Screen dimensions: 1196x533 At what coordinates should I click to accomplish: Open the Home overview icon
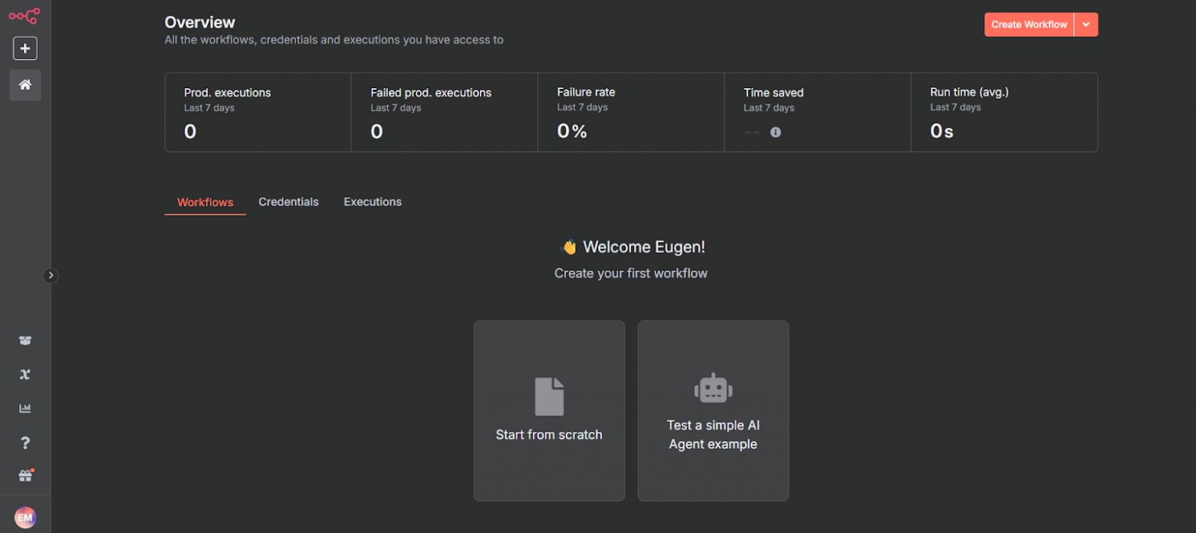(x=25, y=85)
